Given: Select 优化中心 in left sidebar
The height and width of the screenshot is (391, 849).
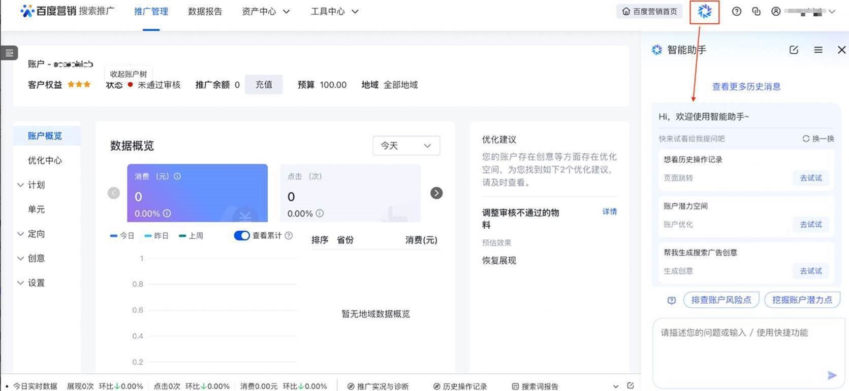Looking at the screenshot, I should pyautogui.click(x=45, y=160).
